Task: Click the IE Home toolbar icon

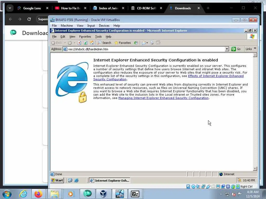Action: click(92, 43)
